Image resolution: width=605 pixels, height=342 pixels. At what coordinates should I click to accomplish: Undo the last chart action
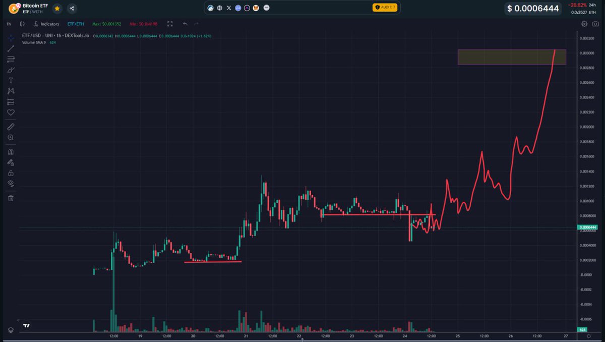point(185,24)
